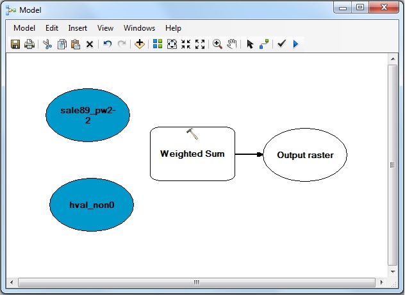Activate the Pan hand tool
Screen dimensions: 405x295
(x=232, y=44)
